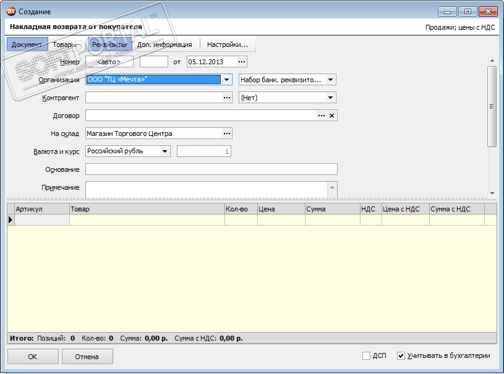Uncheck Учитывать в бухгалтерии
504x374 pixels.
click(x=401, y=355)
